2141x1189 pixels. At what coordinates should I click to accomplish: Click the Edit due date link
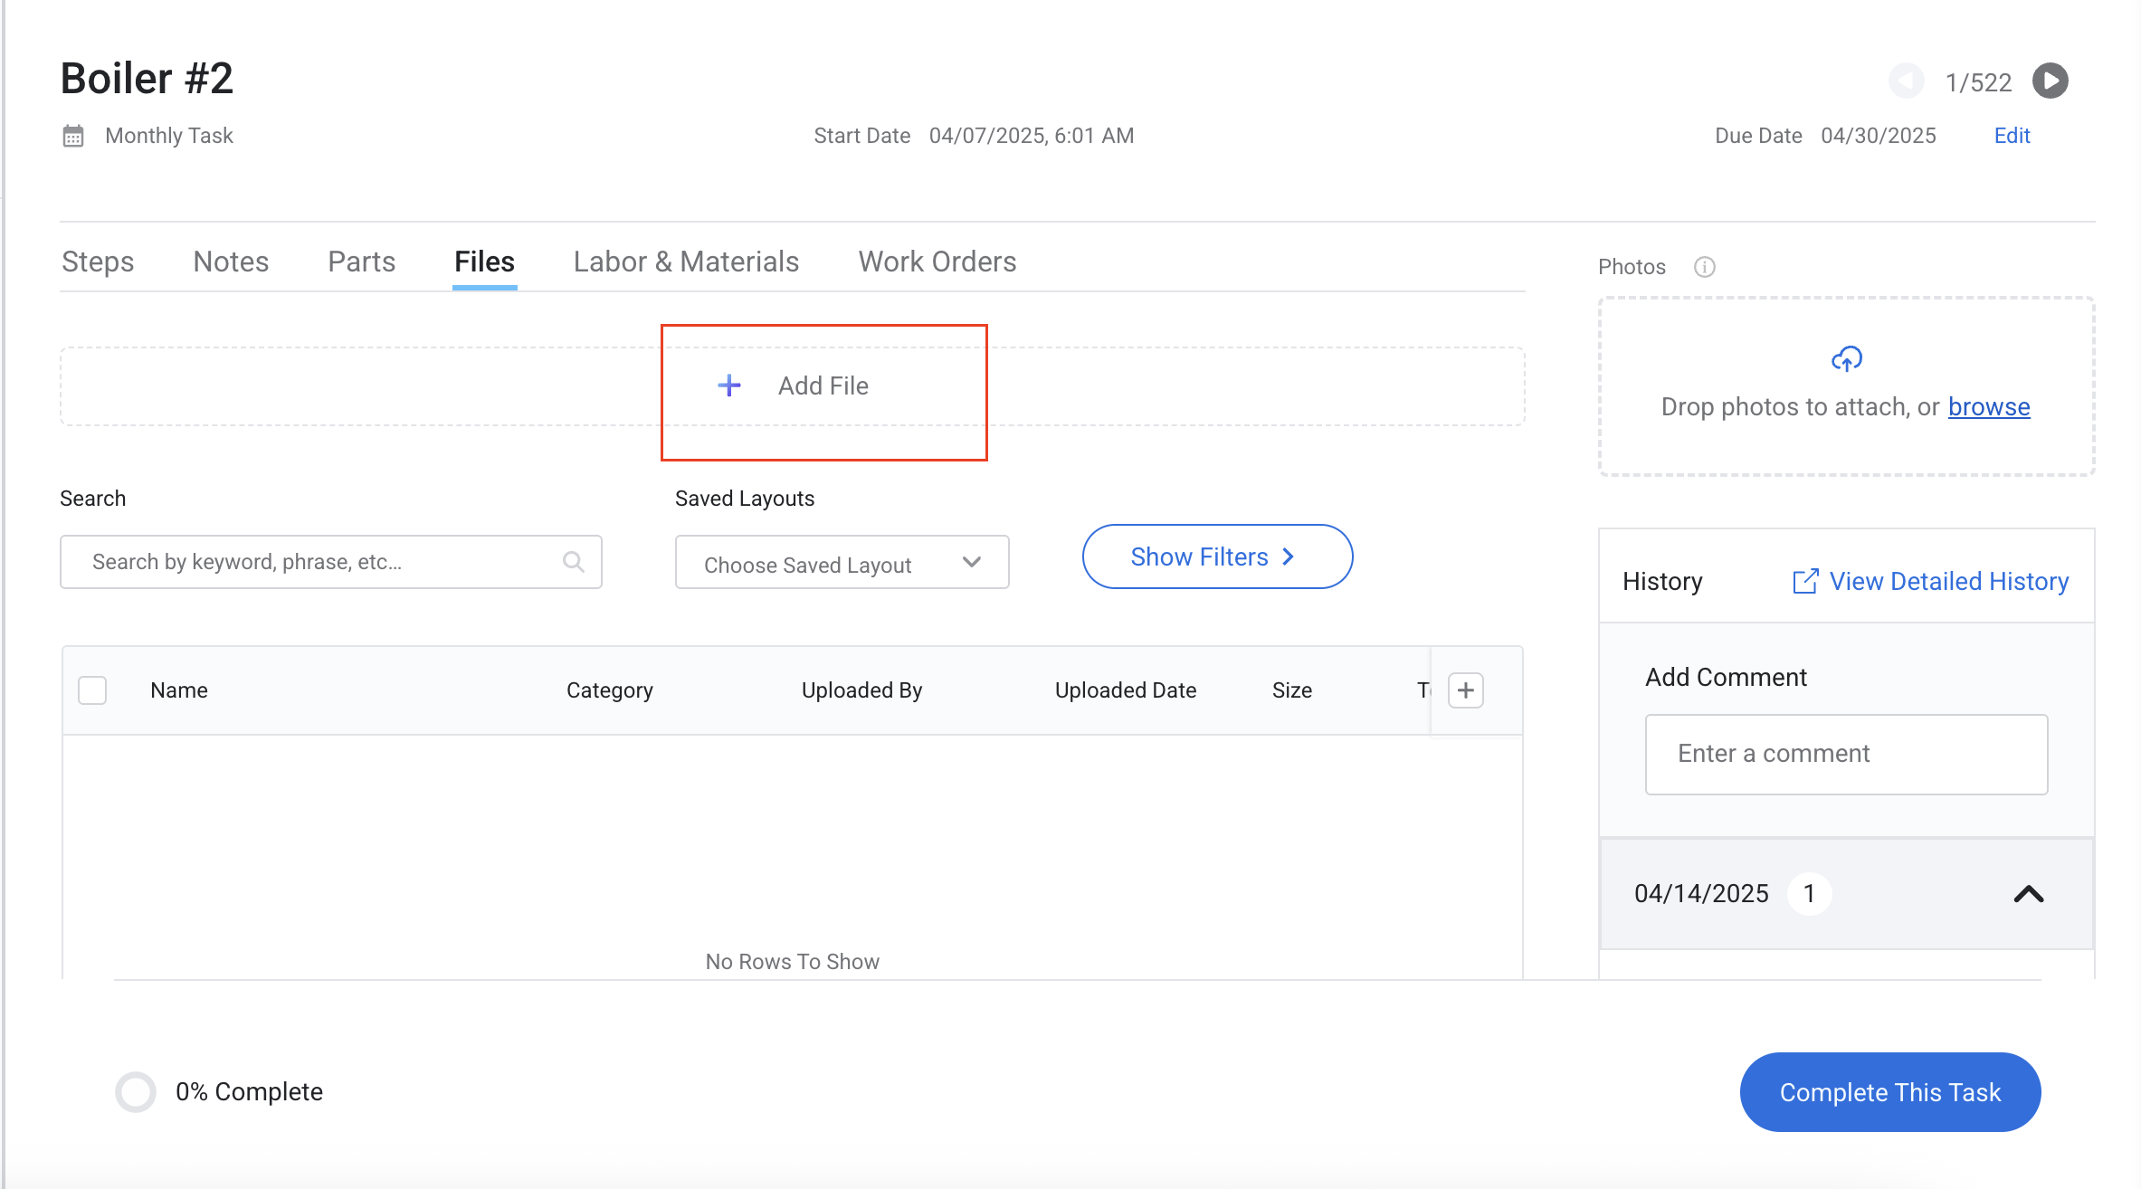[x=2012, y=136]
